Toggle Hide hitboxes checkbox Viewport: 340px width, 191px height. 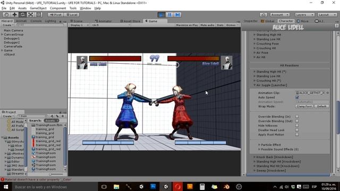click(x=297, y=126)
